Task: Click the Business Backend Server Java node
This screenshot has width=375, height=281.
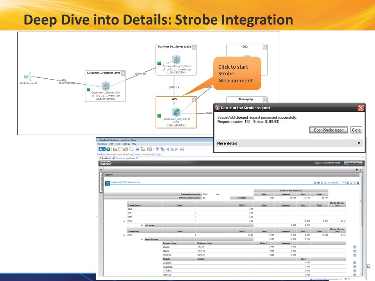Action: tap(176, 59)
